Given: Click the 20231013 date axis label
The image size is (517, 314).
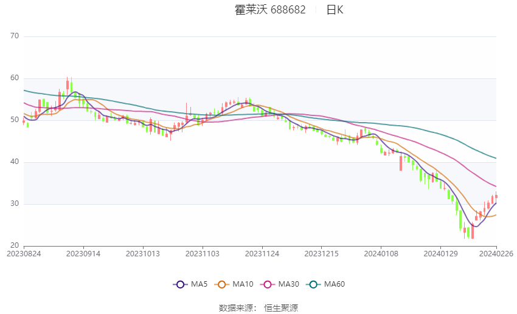Looking at the screenshot, I should 143,254.
